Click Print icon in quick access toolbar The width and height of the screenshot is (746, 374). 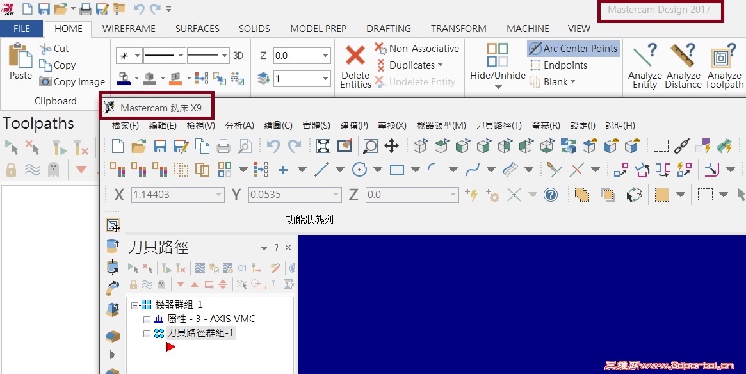point(86,8)
